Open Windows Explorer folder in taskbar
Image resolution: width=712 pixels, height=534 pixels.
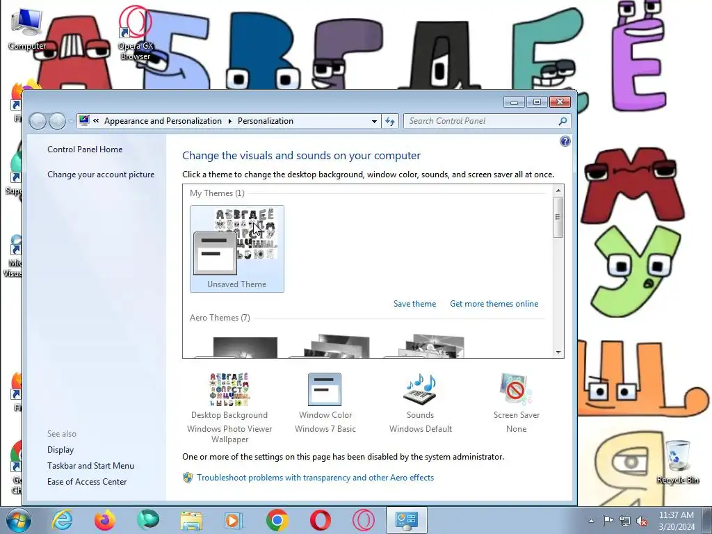(191, 520)
